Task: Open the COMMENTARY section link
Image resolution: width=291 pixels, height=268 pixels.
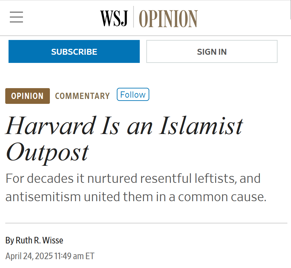Action: point(82,96)
